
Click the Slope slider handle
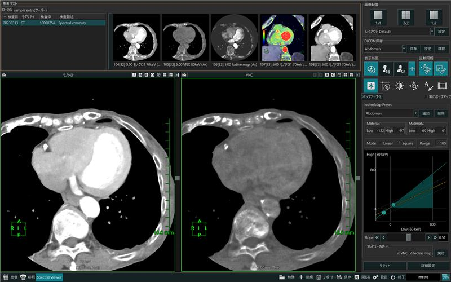[x=408, y=237]
